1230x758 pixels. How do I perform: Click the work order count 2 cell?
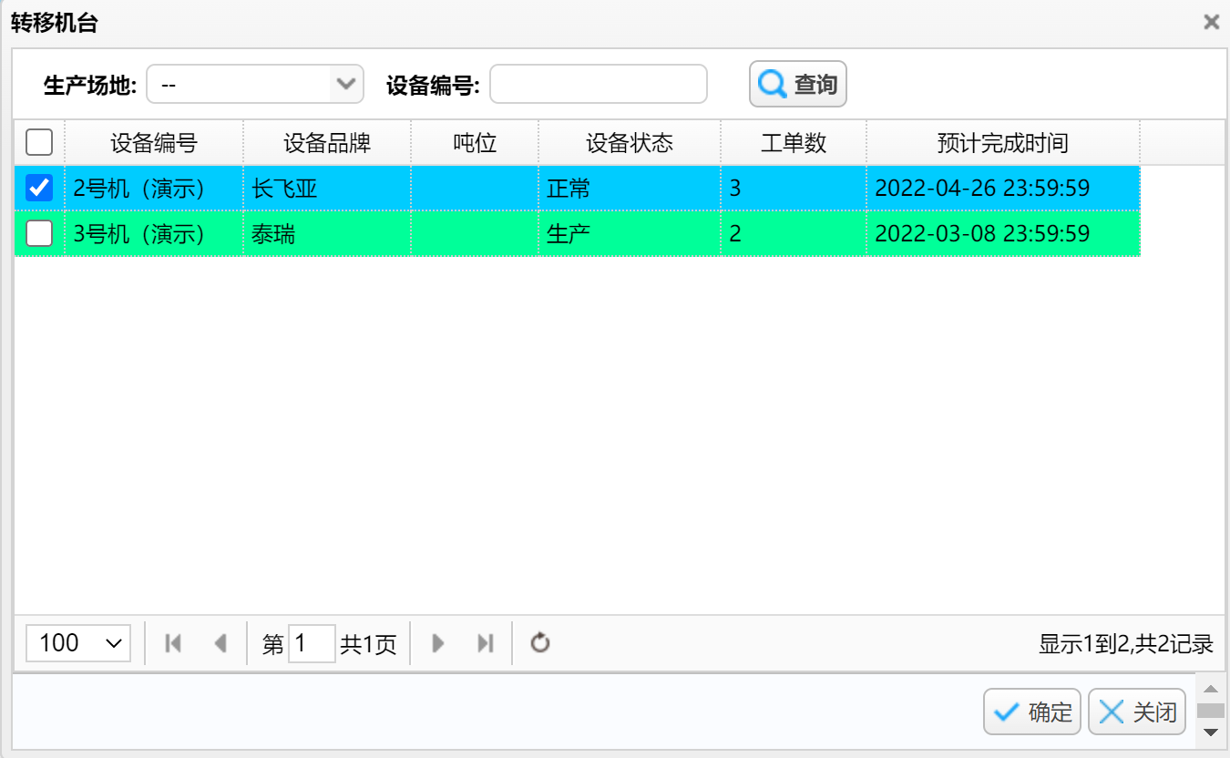pos(794,234)
